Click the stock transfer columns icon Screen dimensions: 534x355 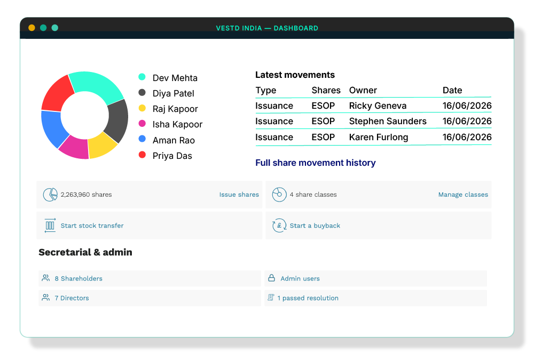50,225
